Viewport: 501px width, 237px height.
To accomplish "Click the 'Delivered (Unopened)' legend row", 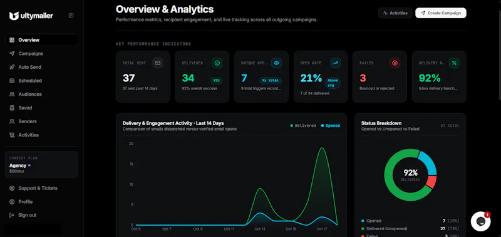I will coord(410,229).
